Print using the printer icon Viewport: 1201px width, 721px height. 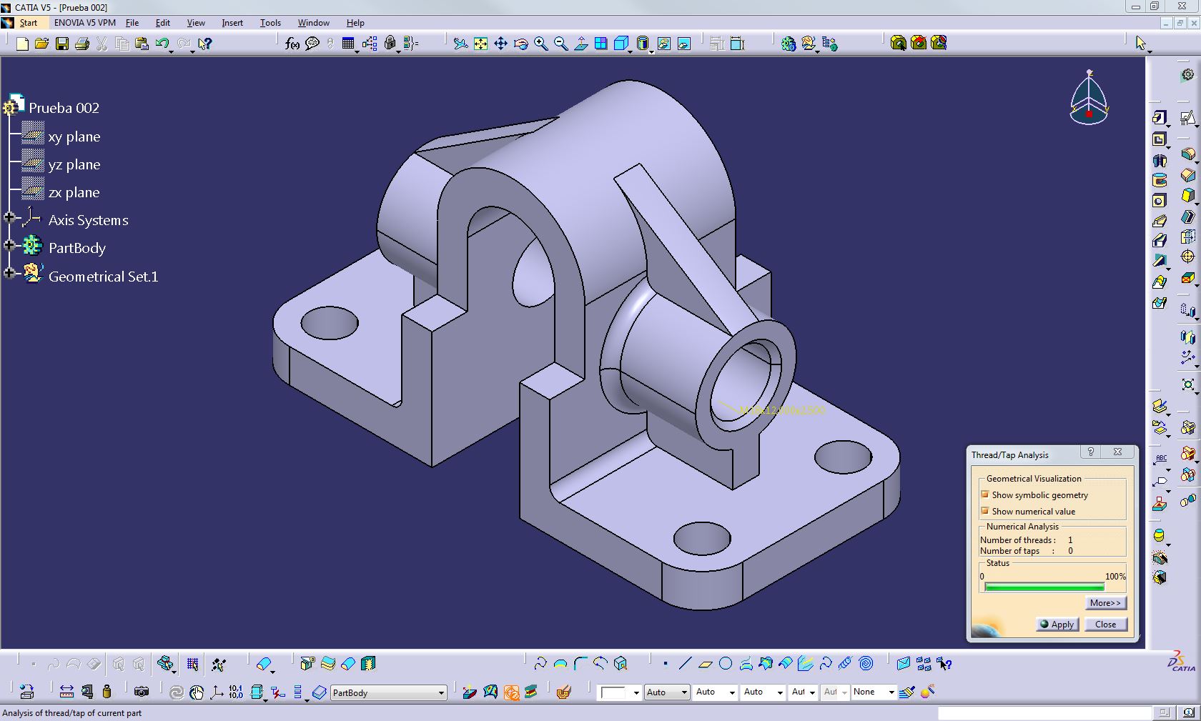[82, 44]
